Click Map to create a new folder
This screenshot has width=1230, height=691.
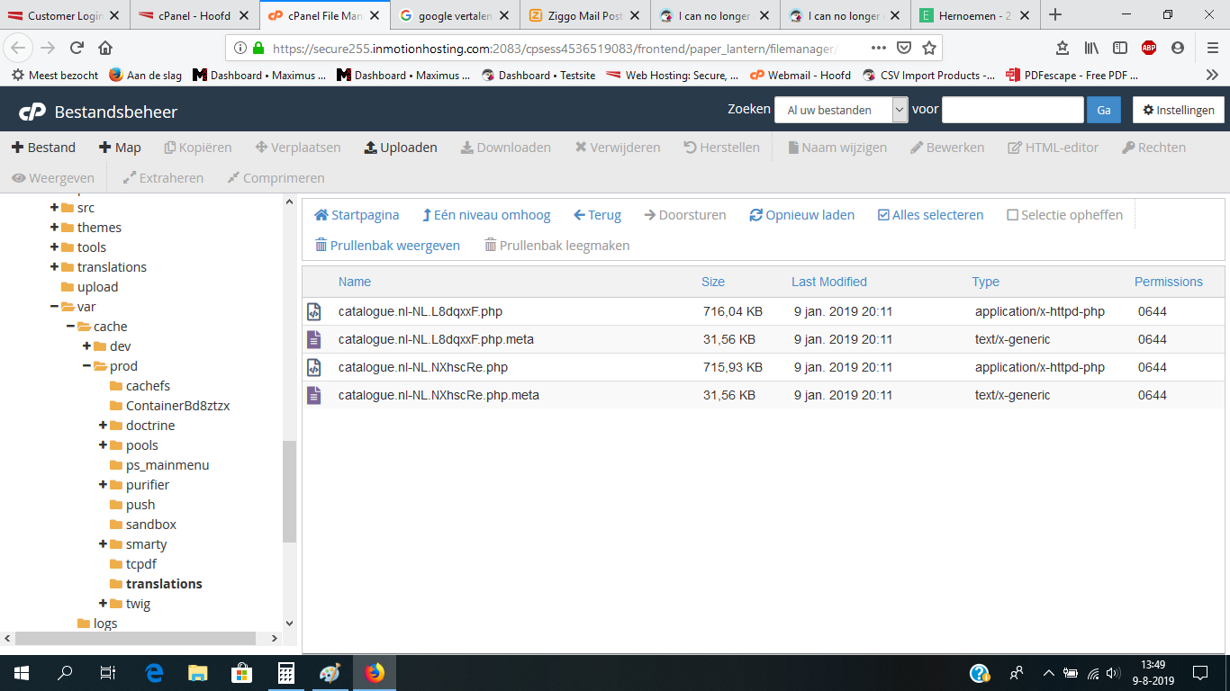pos(120,148)
